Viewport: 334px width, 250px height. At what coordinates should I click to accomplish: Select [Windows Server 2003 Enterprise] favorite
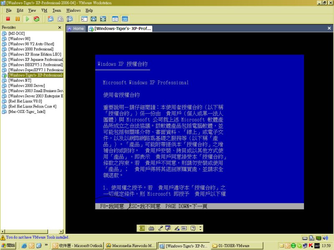[x=33, y=96]
